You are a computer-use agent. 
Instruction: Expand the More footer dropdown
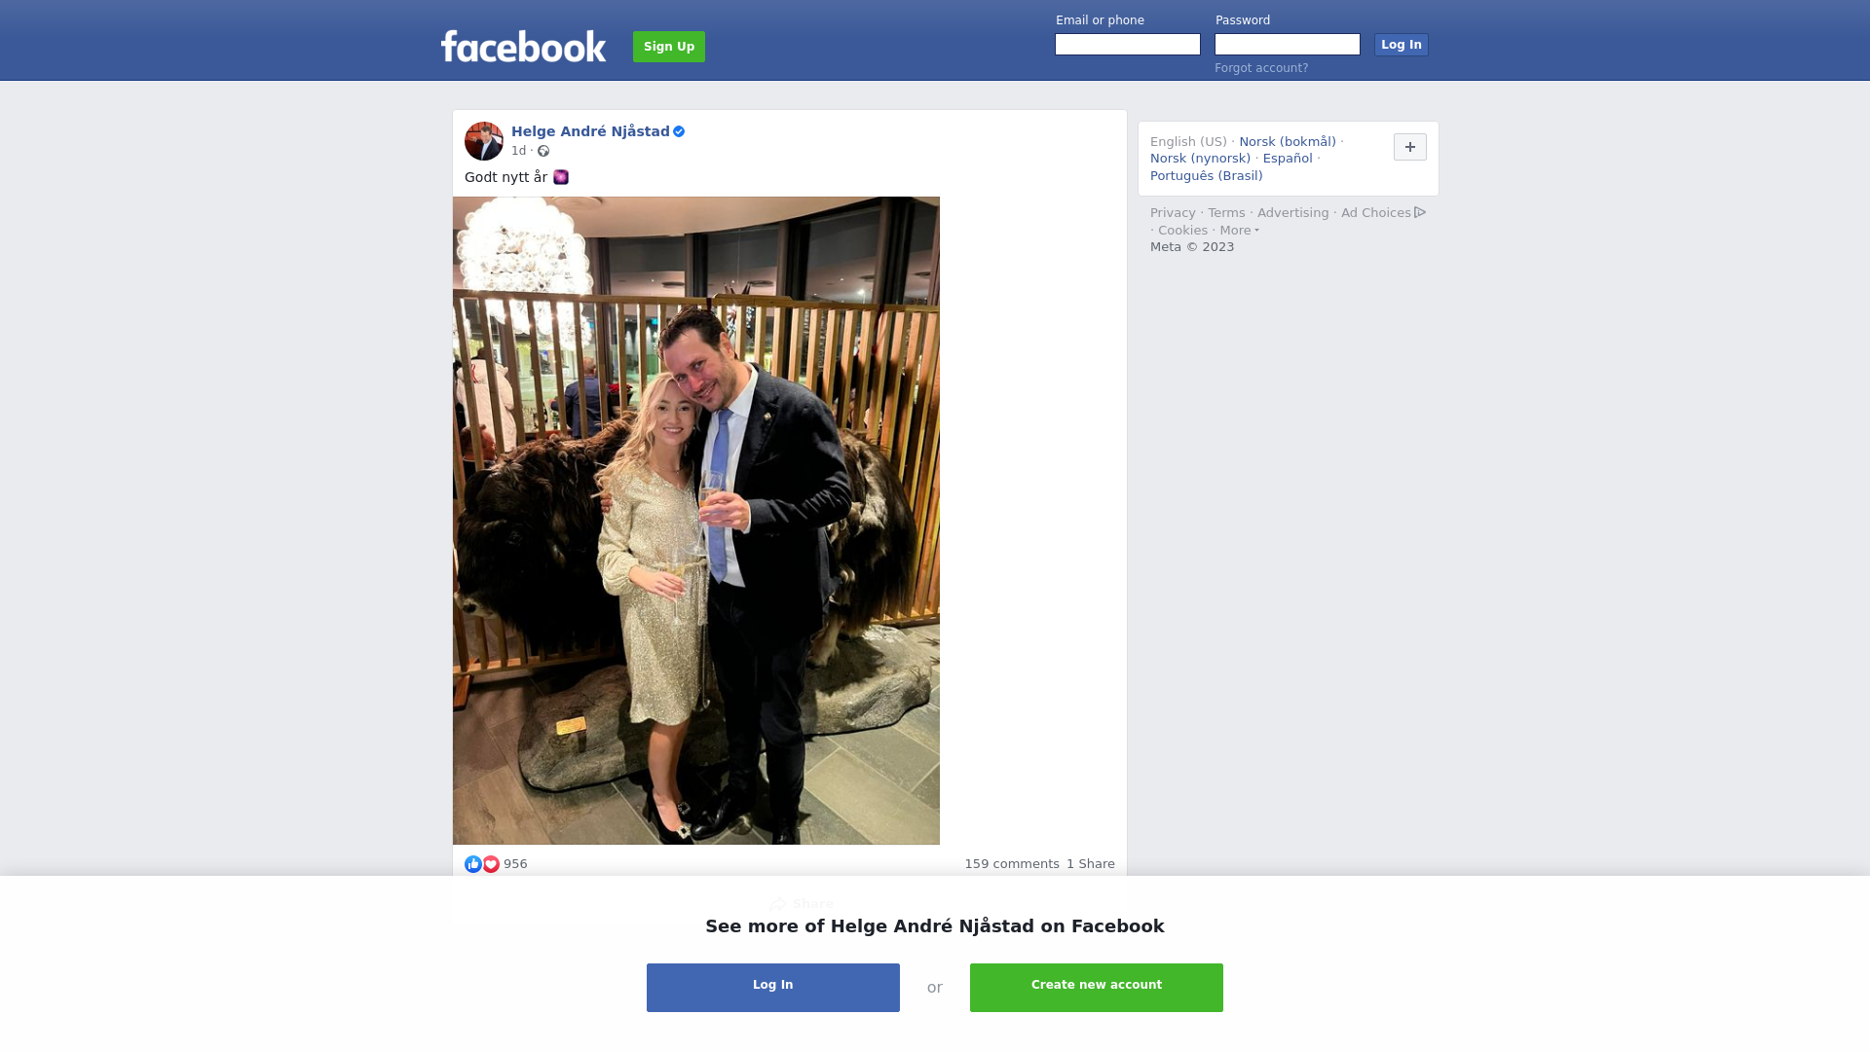(1239, 231)
